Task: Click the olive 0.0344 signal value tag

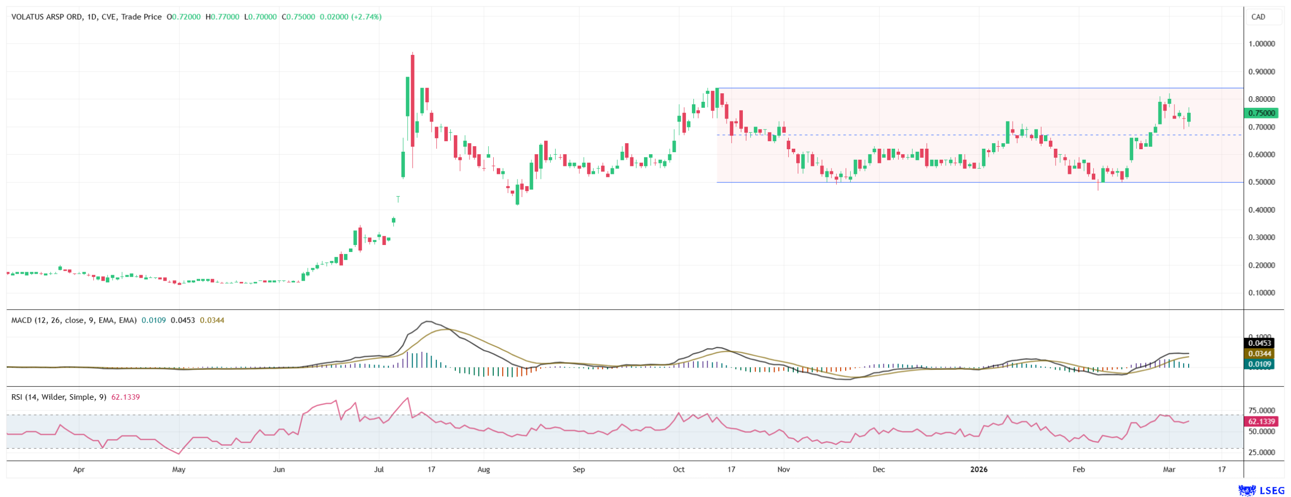Action: tap(1259, 354)
